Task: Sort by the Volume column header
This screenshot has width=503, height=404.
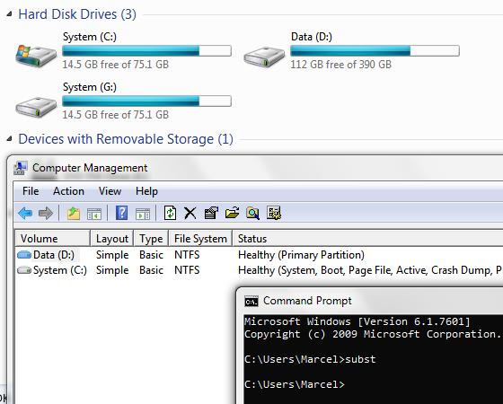Action: coord(53,239)
